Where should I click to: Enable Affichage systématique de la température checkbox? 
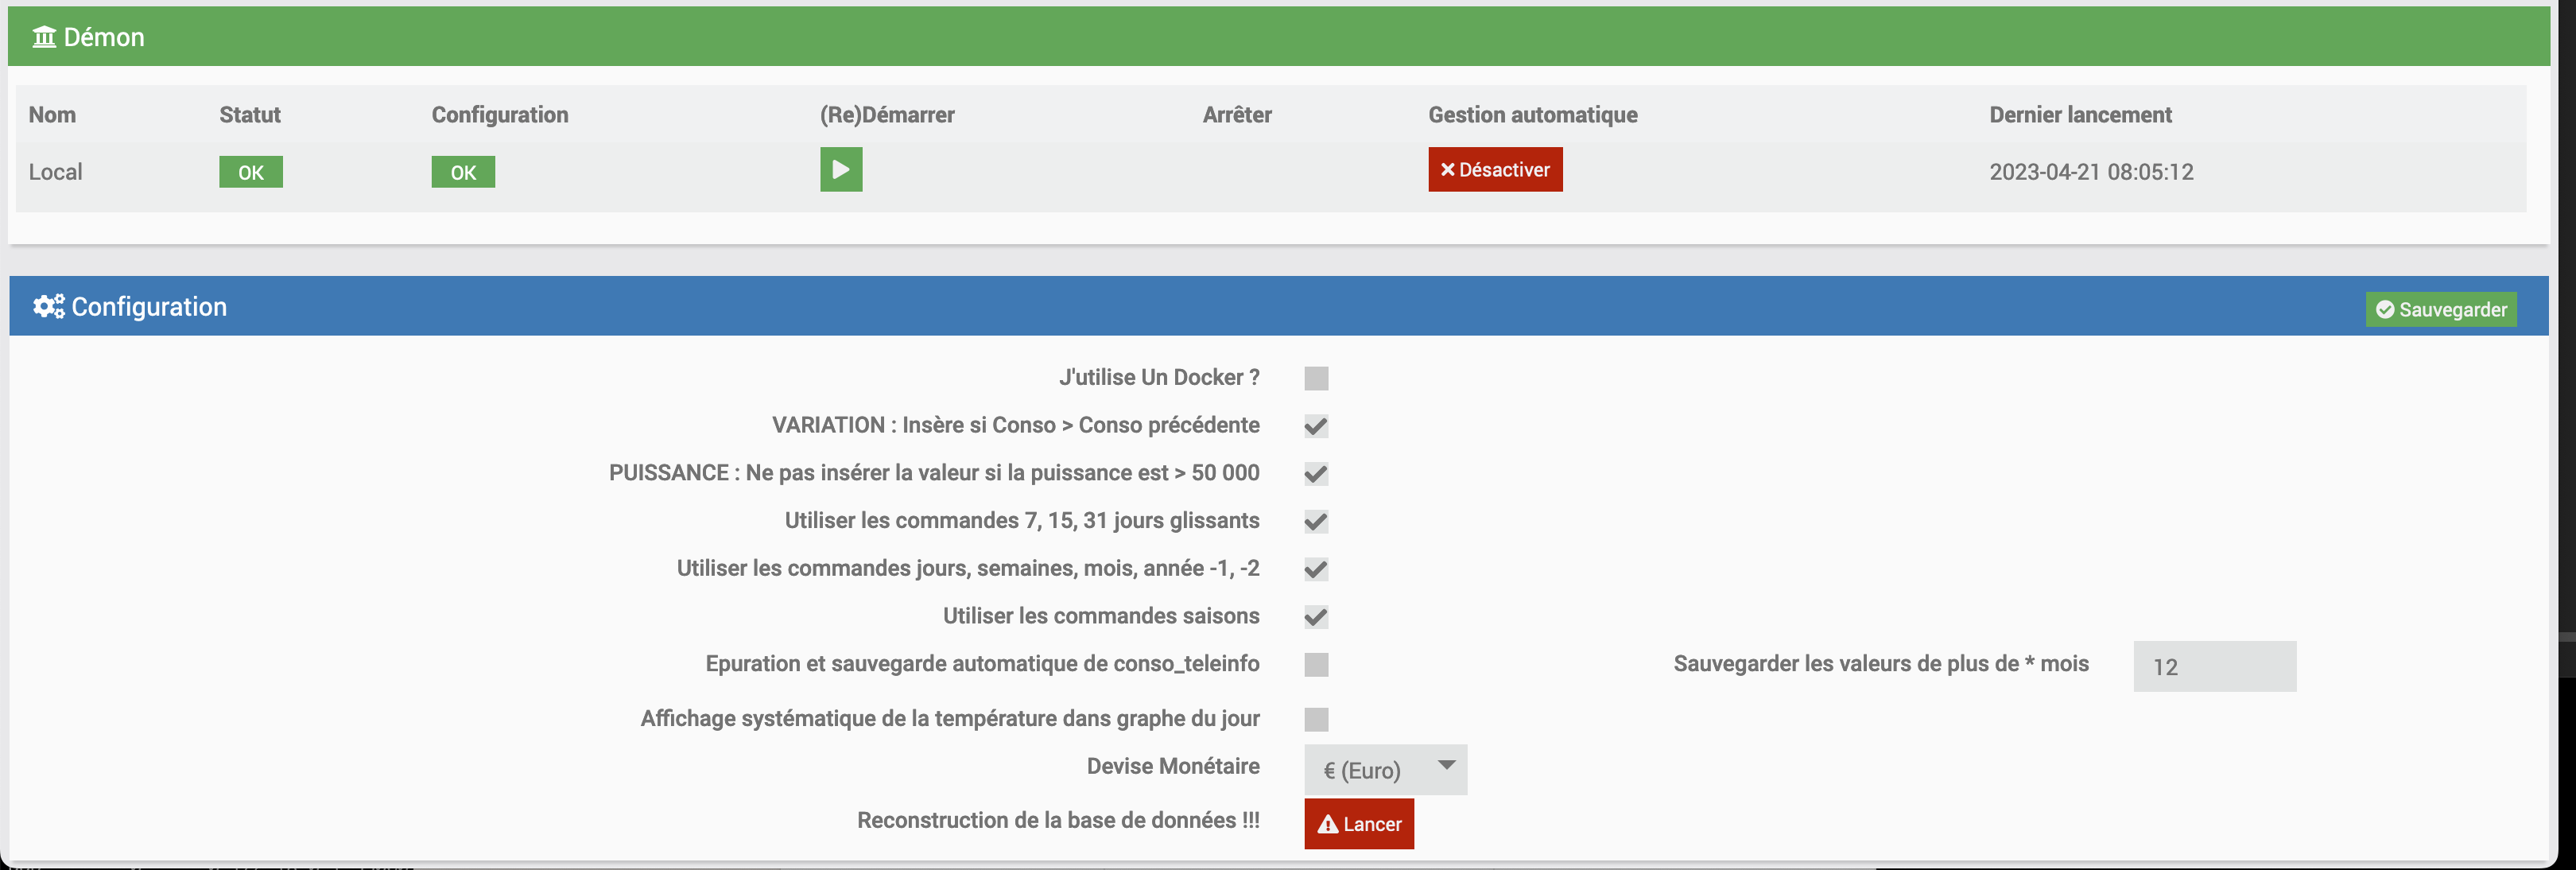1316,720
